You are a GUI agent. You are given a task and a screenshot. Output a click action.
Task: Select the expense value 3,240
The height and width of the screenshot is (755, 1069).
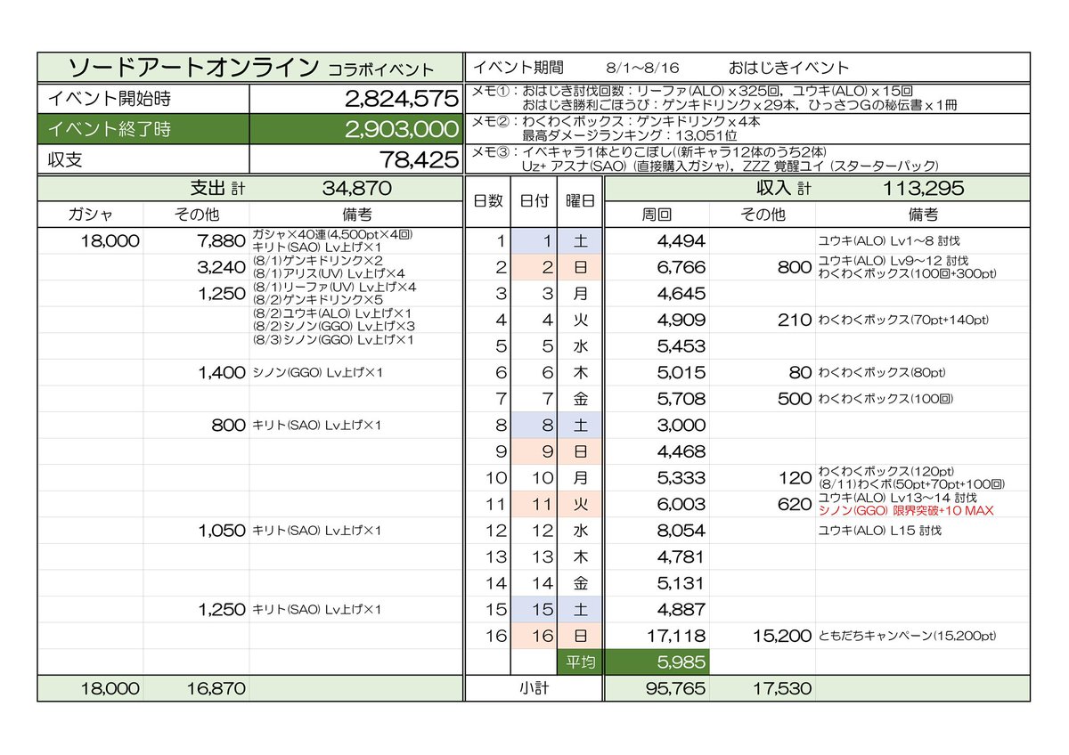tap(220, 267)
